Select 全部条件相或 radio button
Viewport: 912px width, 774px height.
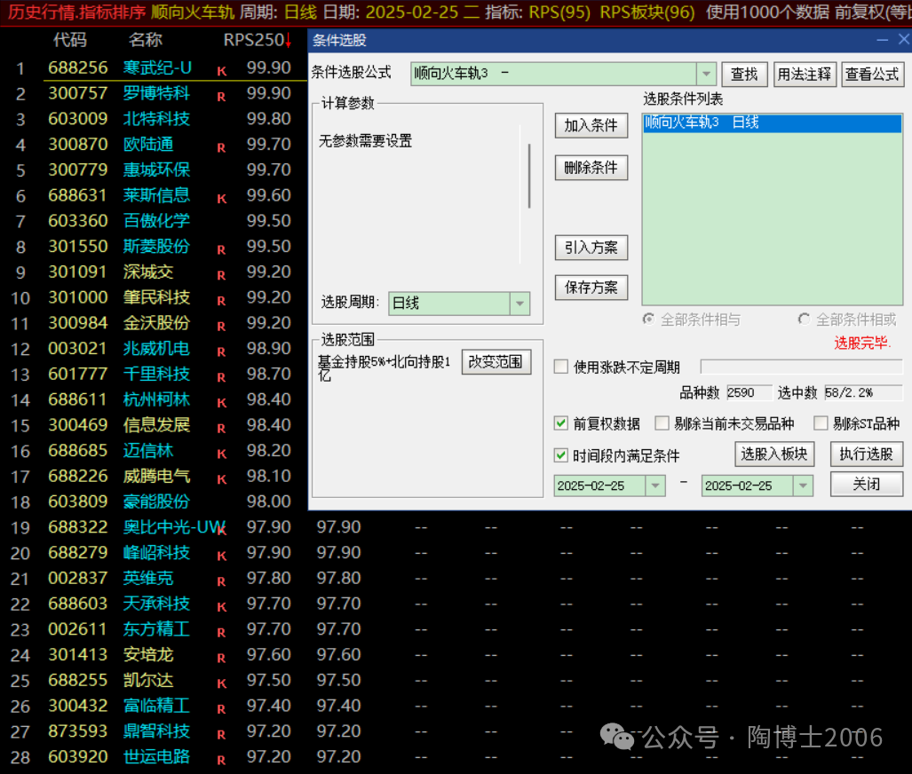[804, 320]
